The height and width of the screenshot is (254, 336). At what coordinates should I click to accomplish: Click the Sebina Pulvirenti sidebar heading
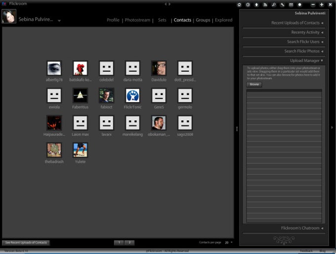click(x=310, y=13)
